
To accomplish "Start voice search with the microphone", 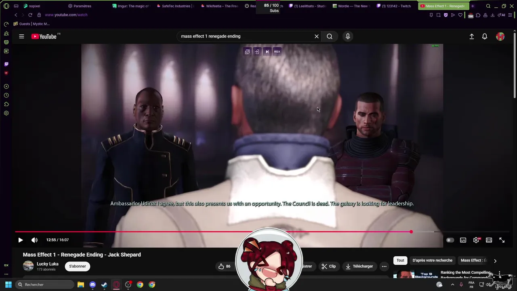I will point(348,36).
